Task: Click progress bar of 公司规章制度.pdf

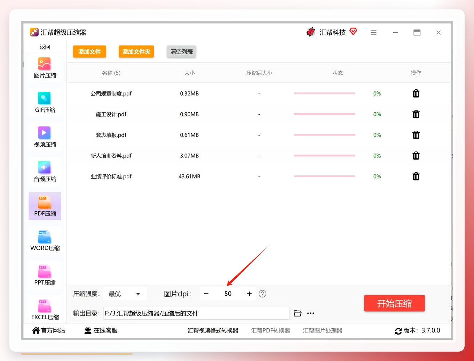Action: (x=324, y=93)
